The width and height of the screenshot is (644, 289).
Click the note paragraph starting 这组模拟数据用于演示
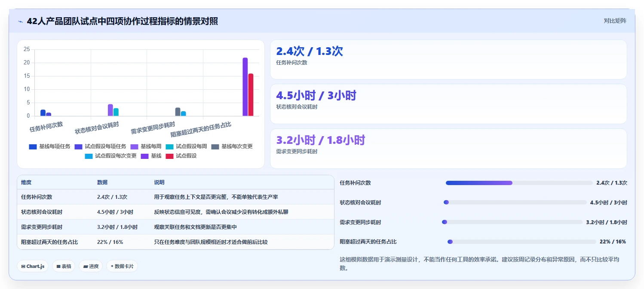coord(479,264)
